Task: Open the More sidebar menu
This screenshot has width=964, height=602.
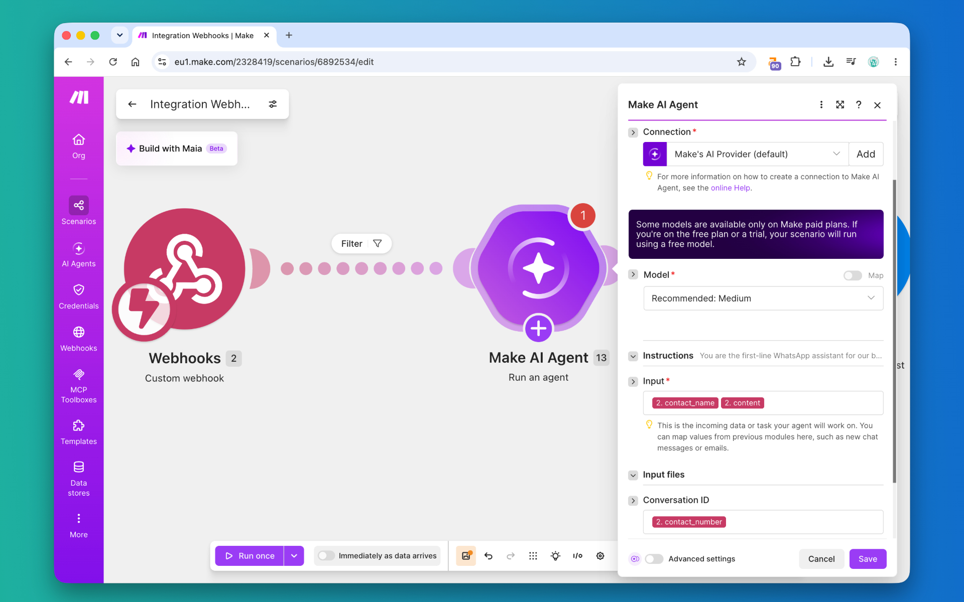Action: (79, 526)
